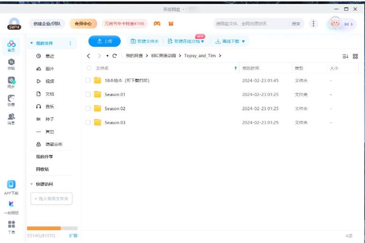
Task: Open the navigation history dropdown arrow
Action: [x=107, y=56]
